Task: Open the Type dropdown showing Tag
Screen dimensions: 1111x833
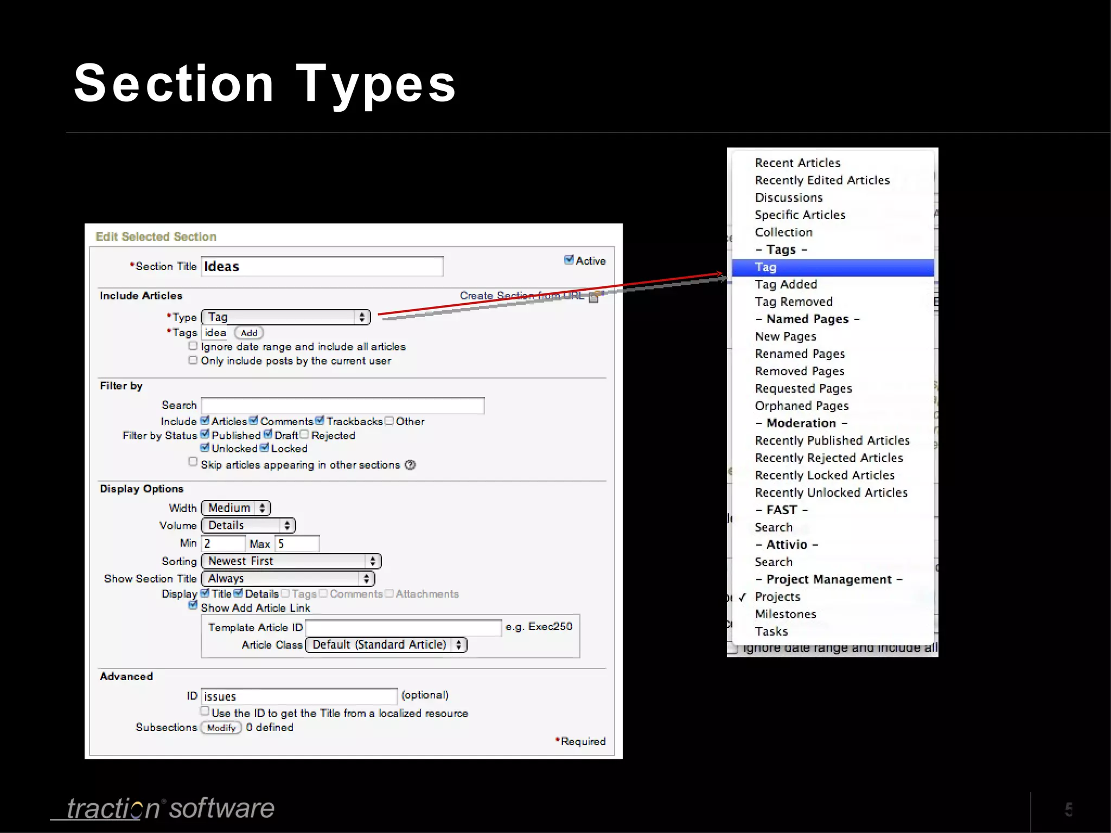Action: (286, 317)
